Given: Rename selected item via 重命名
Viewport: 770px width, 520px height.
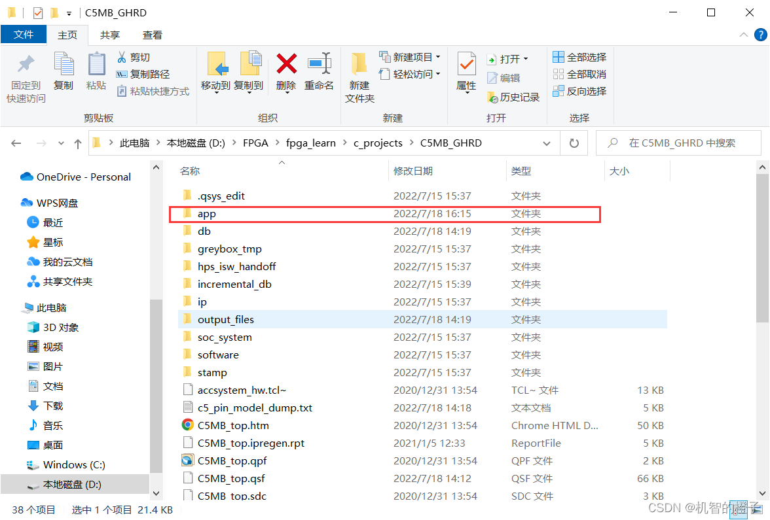Looking at the screenshot, I should click(x=319, y=72).
